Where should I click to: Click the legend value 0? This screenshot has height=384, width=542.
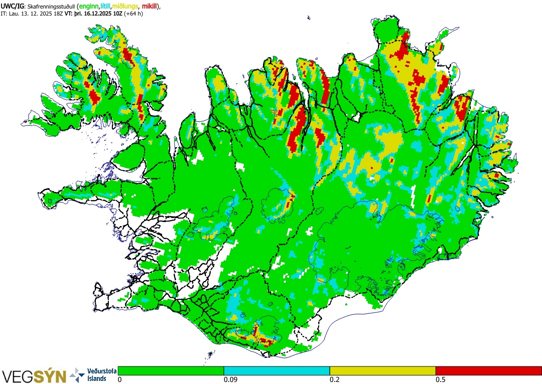click(x=119, y=379)
